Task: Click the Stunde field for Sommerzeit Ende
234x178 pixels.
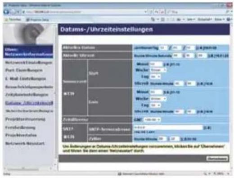Action: coord(179,112)
